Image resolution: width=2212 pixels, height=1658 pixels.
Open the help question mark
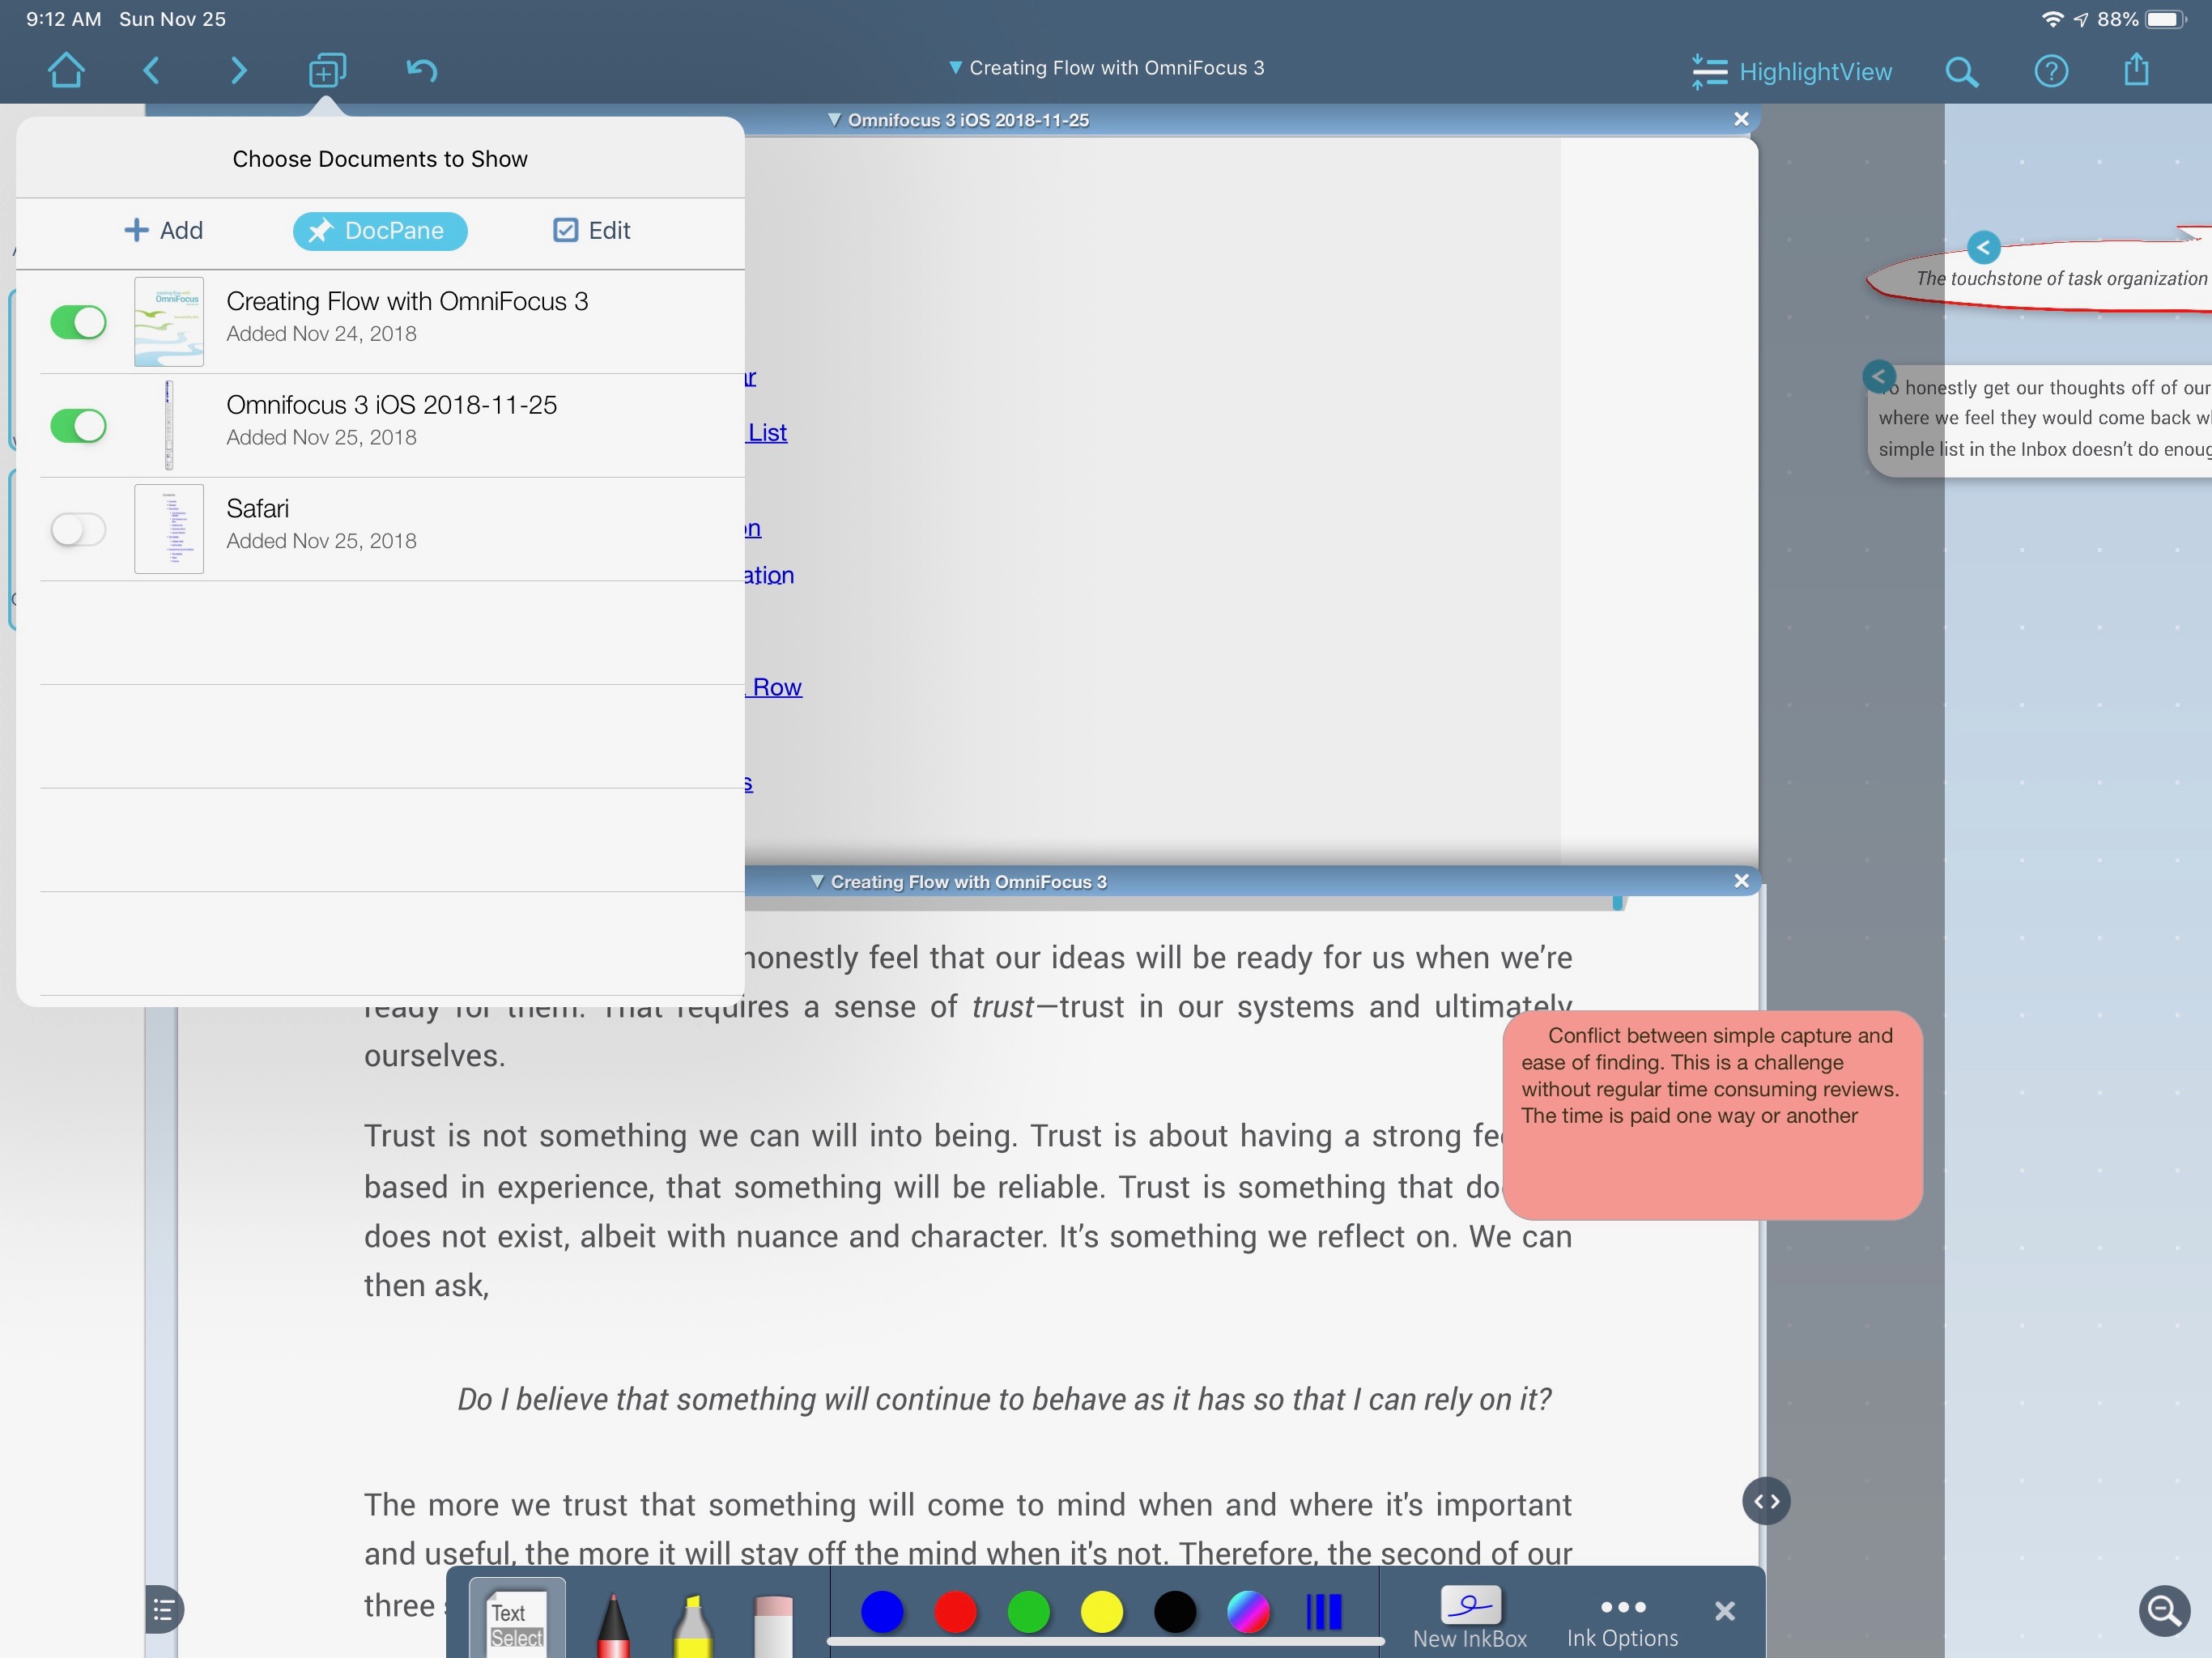(2051, 71)
